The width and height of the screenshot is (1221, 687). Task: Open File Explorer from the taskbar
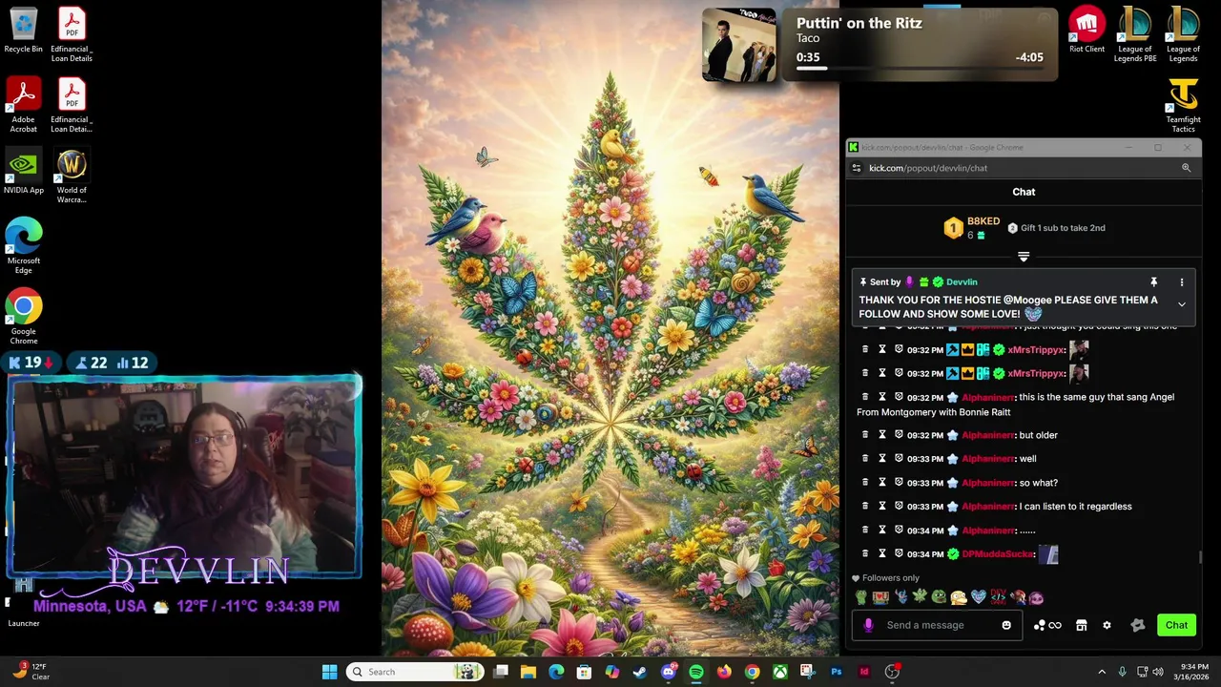click(528, 672)
